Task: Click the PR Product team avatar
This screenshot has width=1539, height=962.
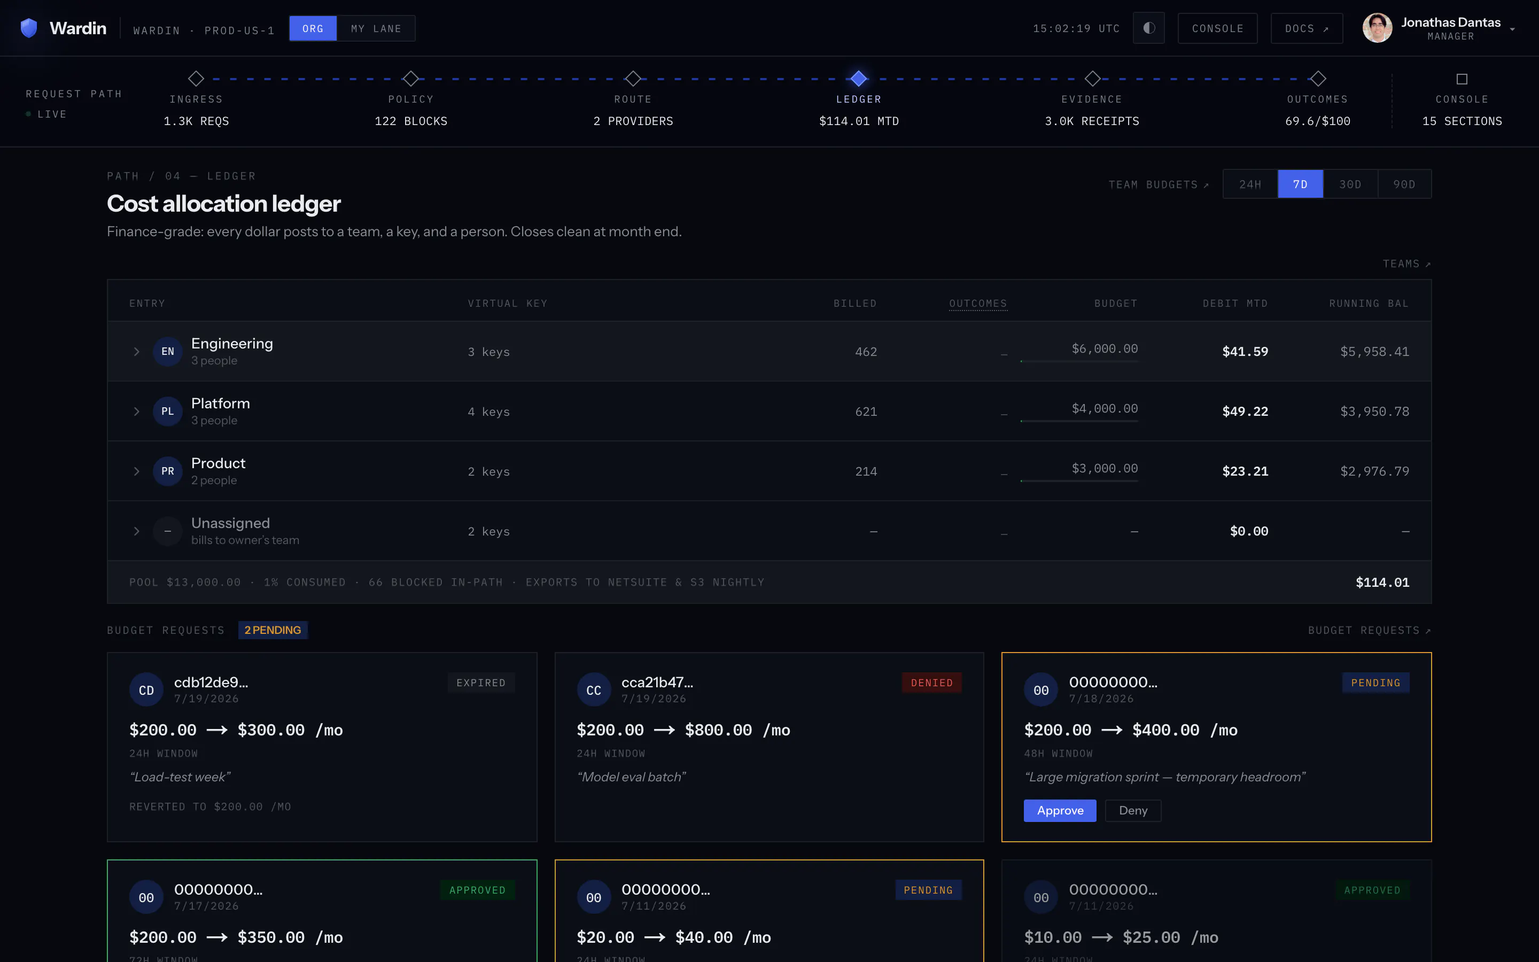Action: tap(168, 471)
